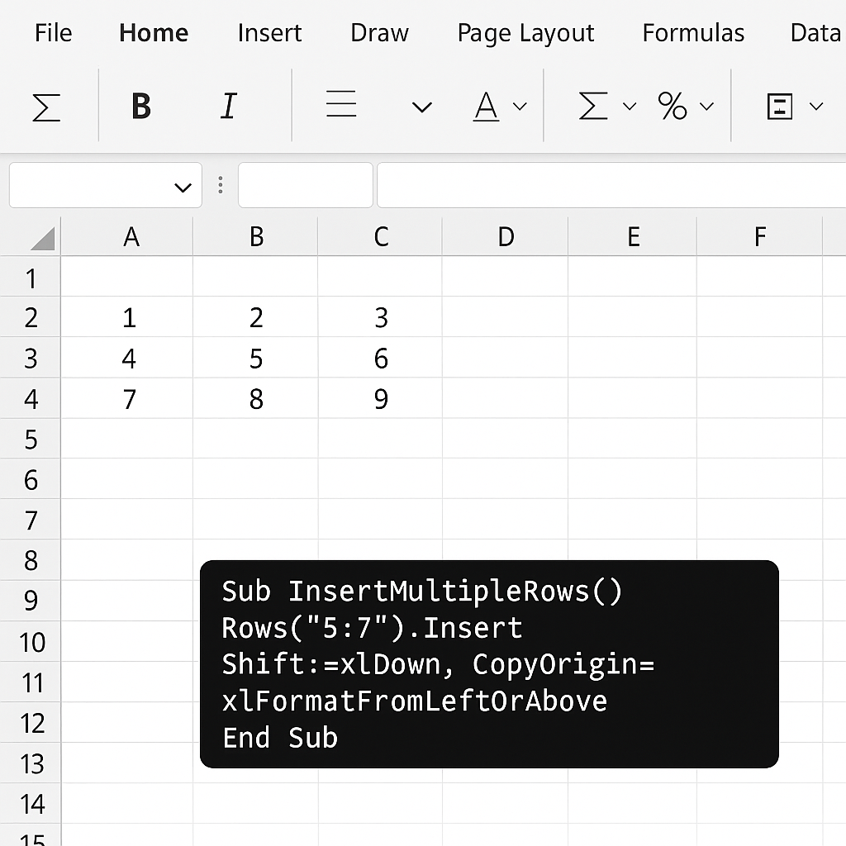Click the text alignment lines icon
The width and height of the screenshot is (846, 846).
(341, 103)
